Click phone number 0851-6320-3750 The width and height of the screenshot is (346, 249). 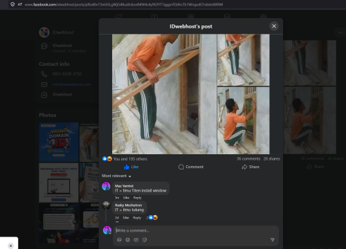pos(67,74)
